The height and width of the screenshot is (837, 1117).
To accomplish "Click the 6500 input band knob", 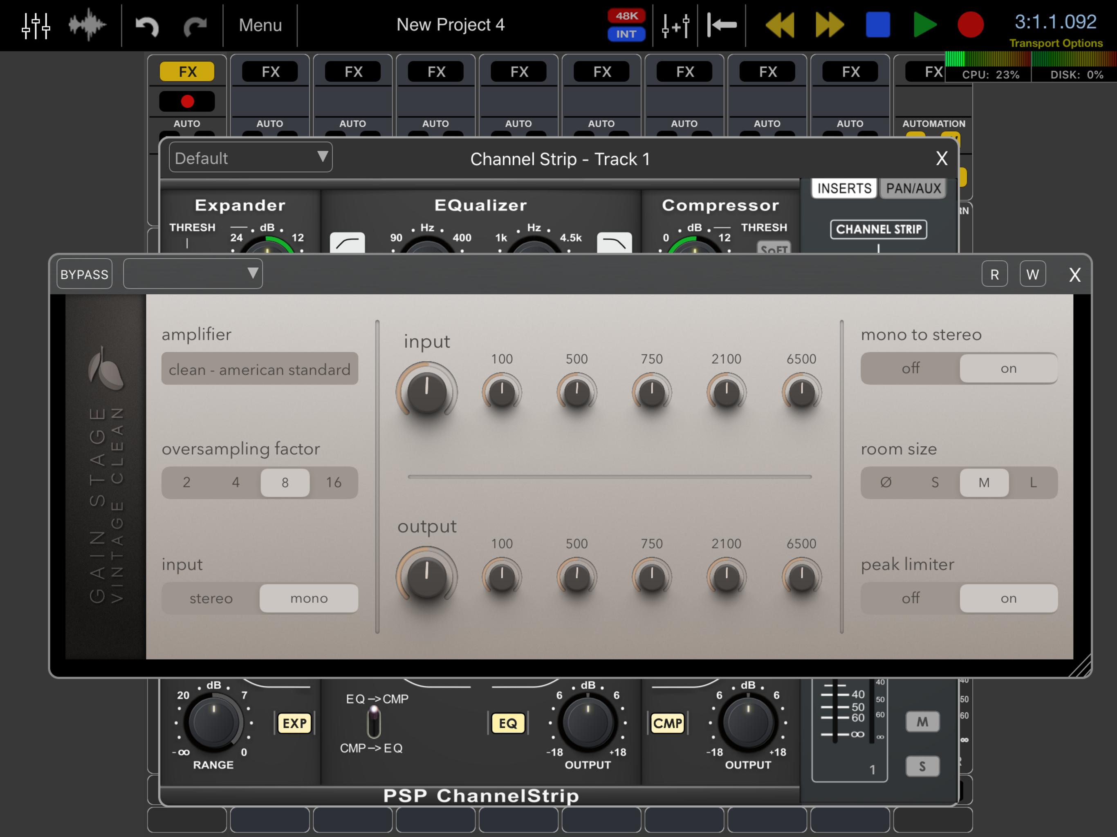I will [x=801, y=392].
